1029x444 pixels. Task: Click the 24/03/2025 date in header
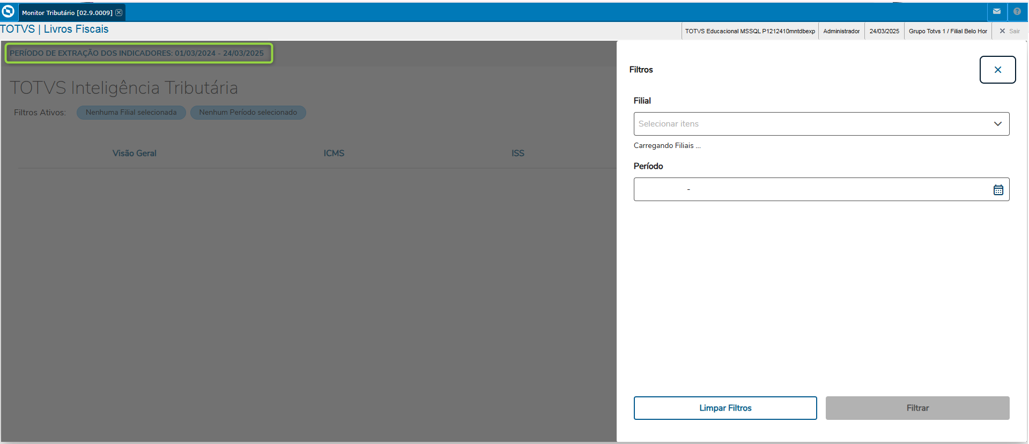(884, 31)
